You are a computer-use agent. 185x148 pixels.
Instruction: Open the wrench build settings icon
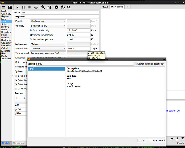pos(43,7)
